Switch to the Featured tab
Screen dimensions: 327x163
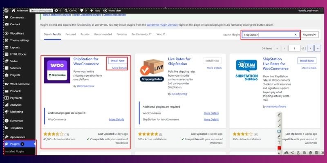[x=71, y=34]
